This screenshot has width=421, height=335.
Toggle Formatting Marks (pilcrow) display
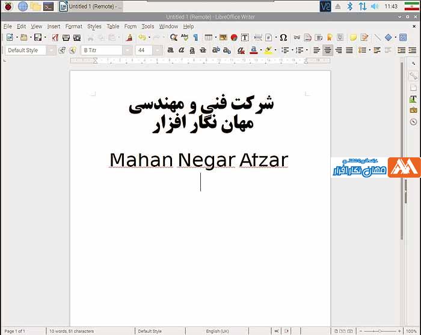click(197, 37)
